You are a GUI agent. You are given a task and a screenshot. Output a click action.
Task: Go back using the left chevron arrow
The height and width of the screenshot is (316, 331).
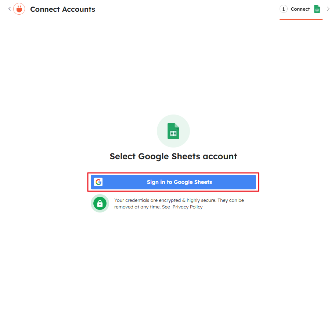(x=10, y=9)
